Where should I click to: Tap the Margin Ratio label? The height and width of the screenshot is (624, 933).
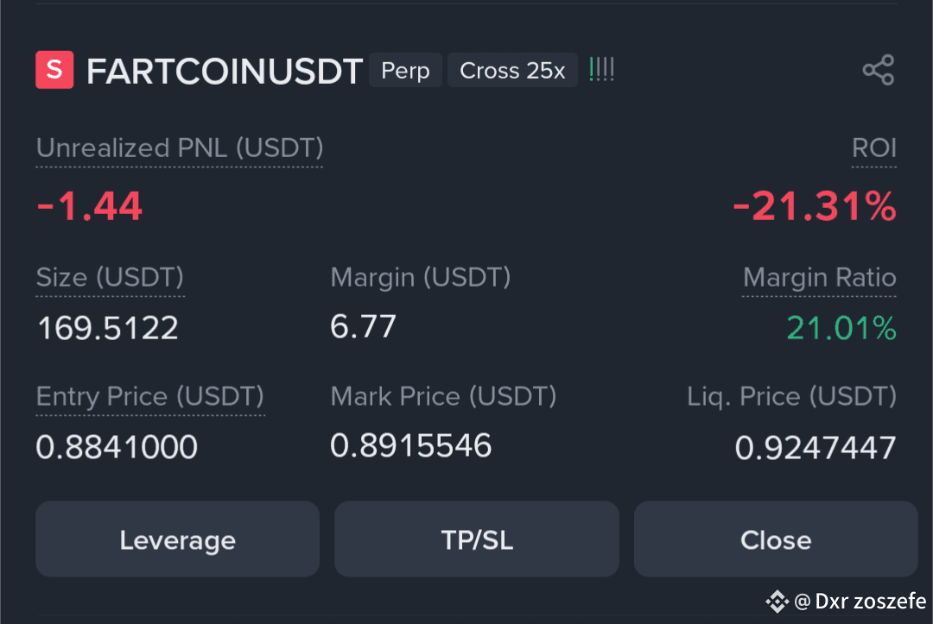[819, 278]
